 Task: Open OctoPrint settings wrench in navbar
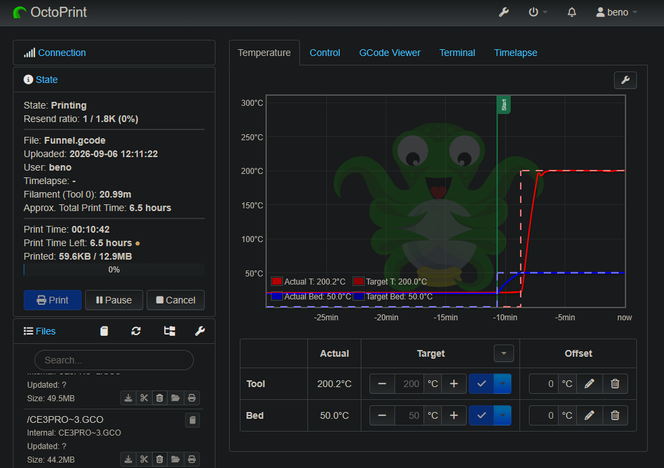click(x=503, y=12)
